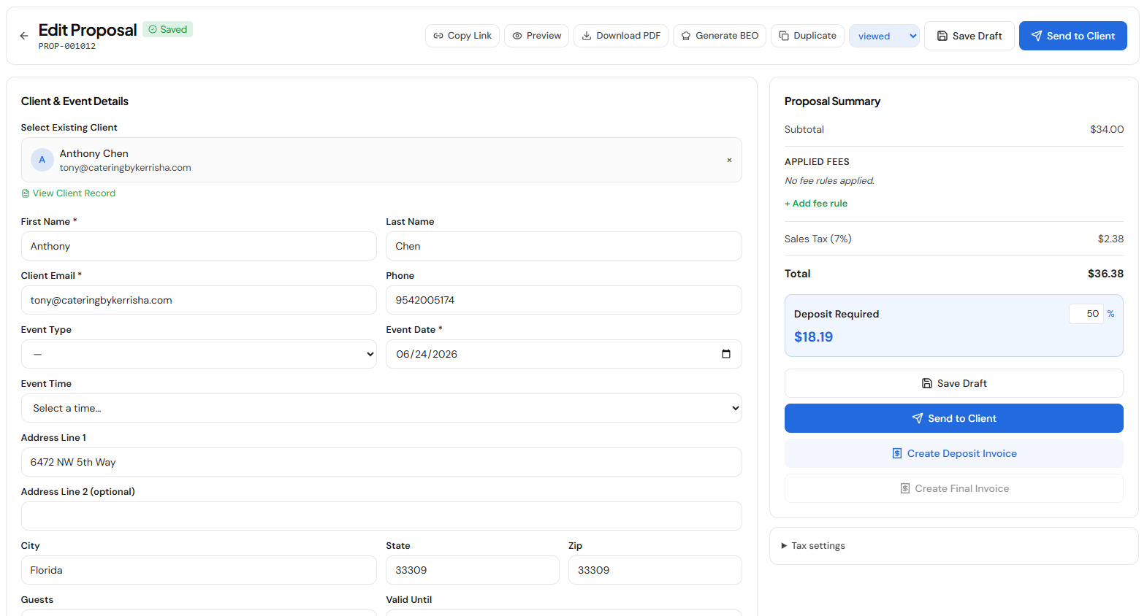Screen dimensions: 1147x616
Task: Click the APPLIED FEES label
Action: (x=817, y=162)
